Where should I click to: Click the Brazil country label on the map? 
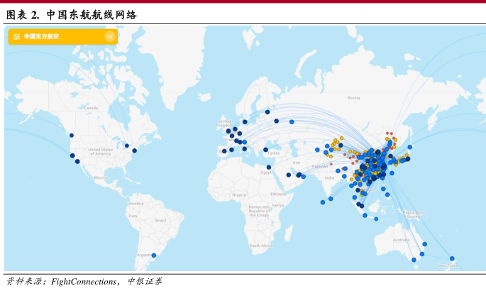(x=160, y=221)
